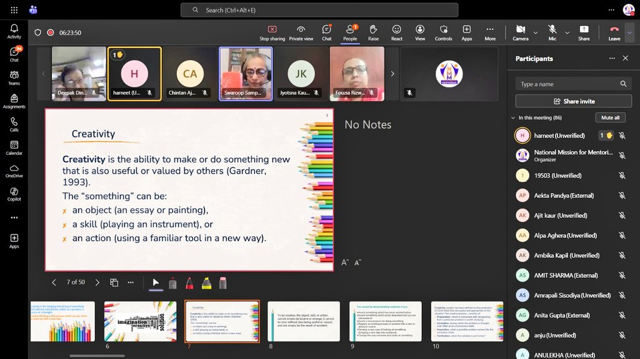640x359 pixels.
Task: Open the More actions menu
Action: [490, 32]
